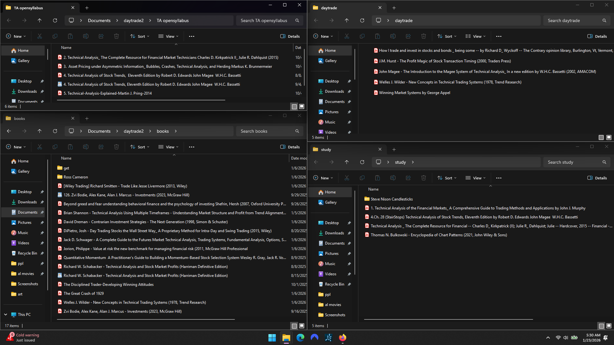614x345 pixels.
Task: Switch TA opensyllabus window to large thumbnails view
Action: [302, 106]
